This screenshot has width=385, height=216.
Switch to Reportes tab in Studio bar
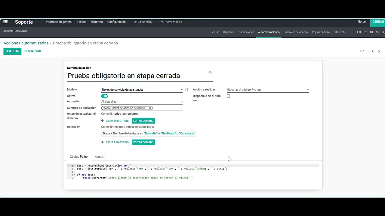[229, 32]
